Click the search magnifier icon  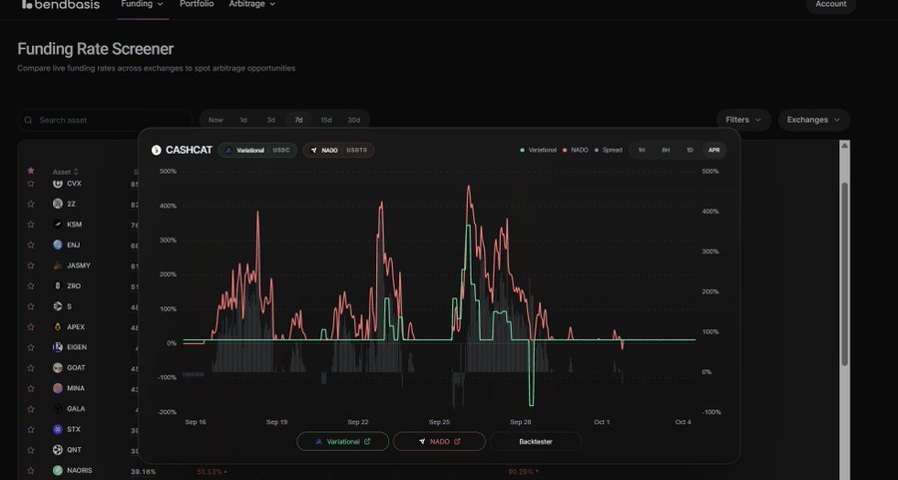click(29, 121)
